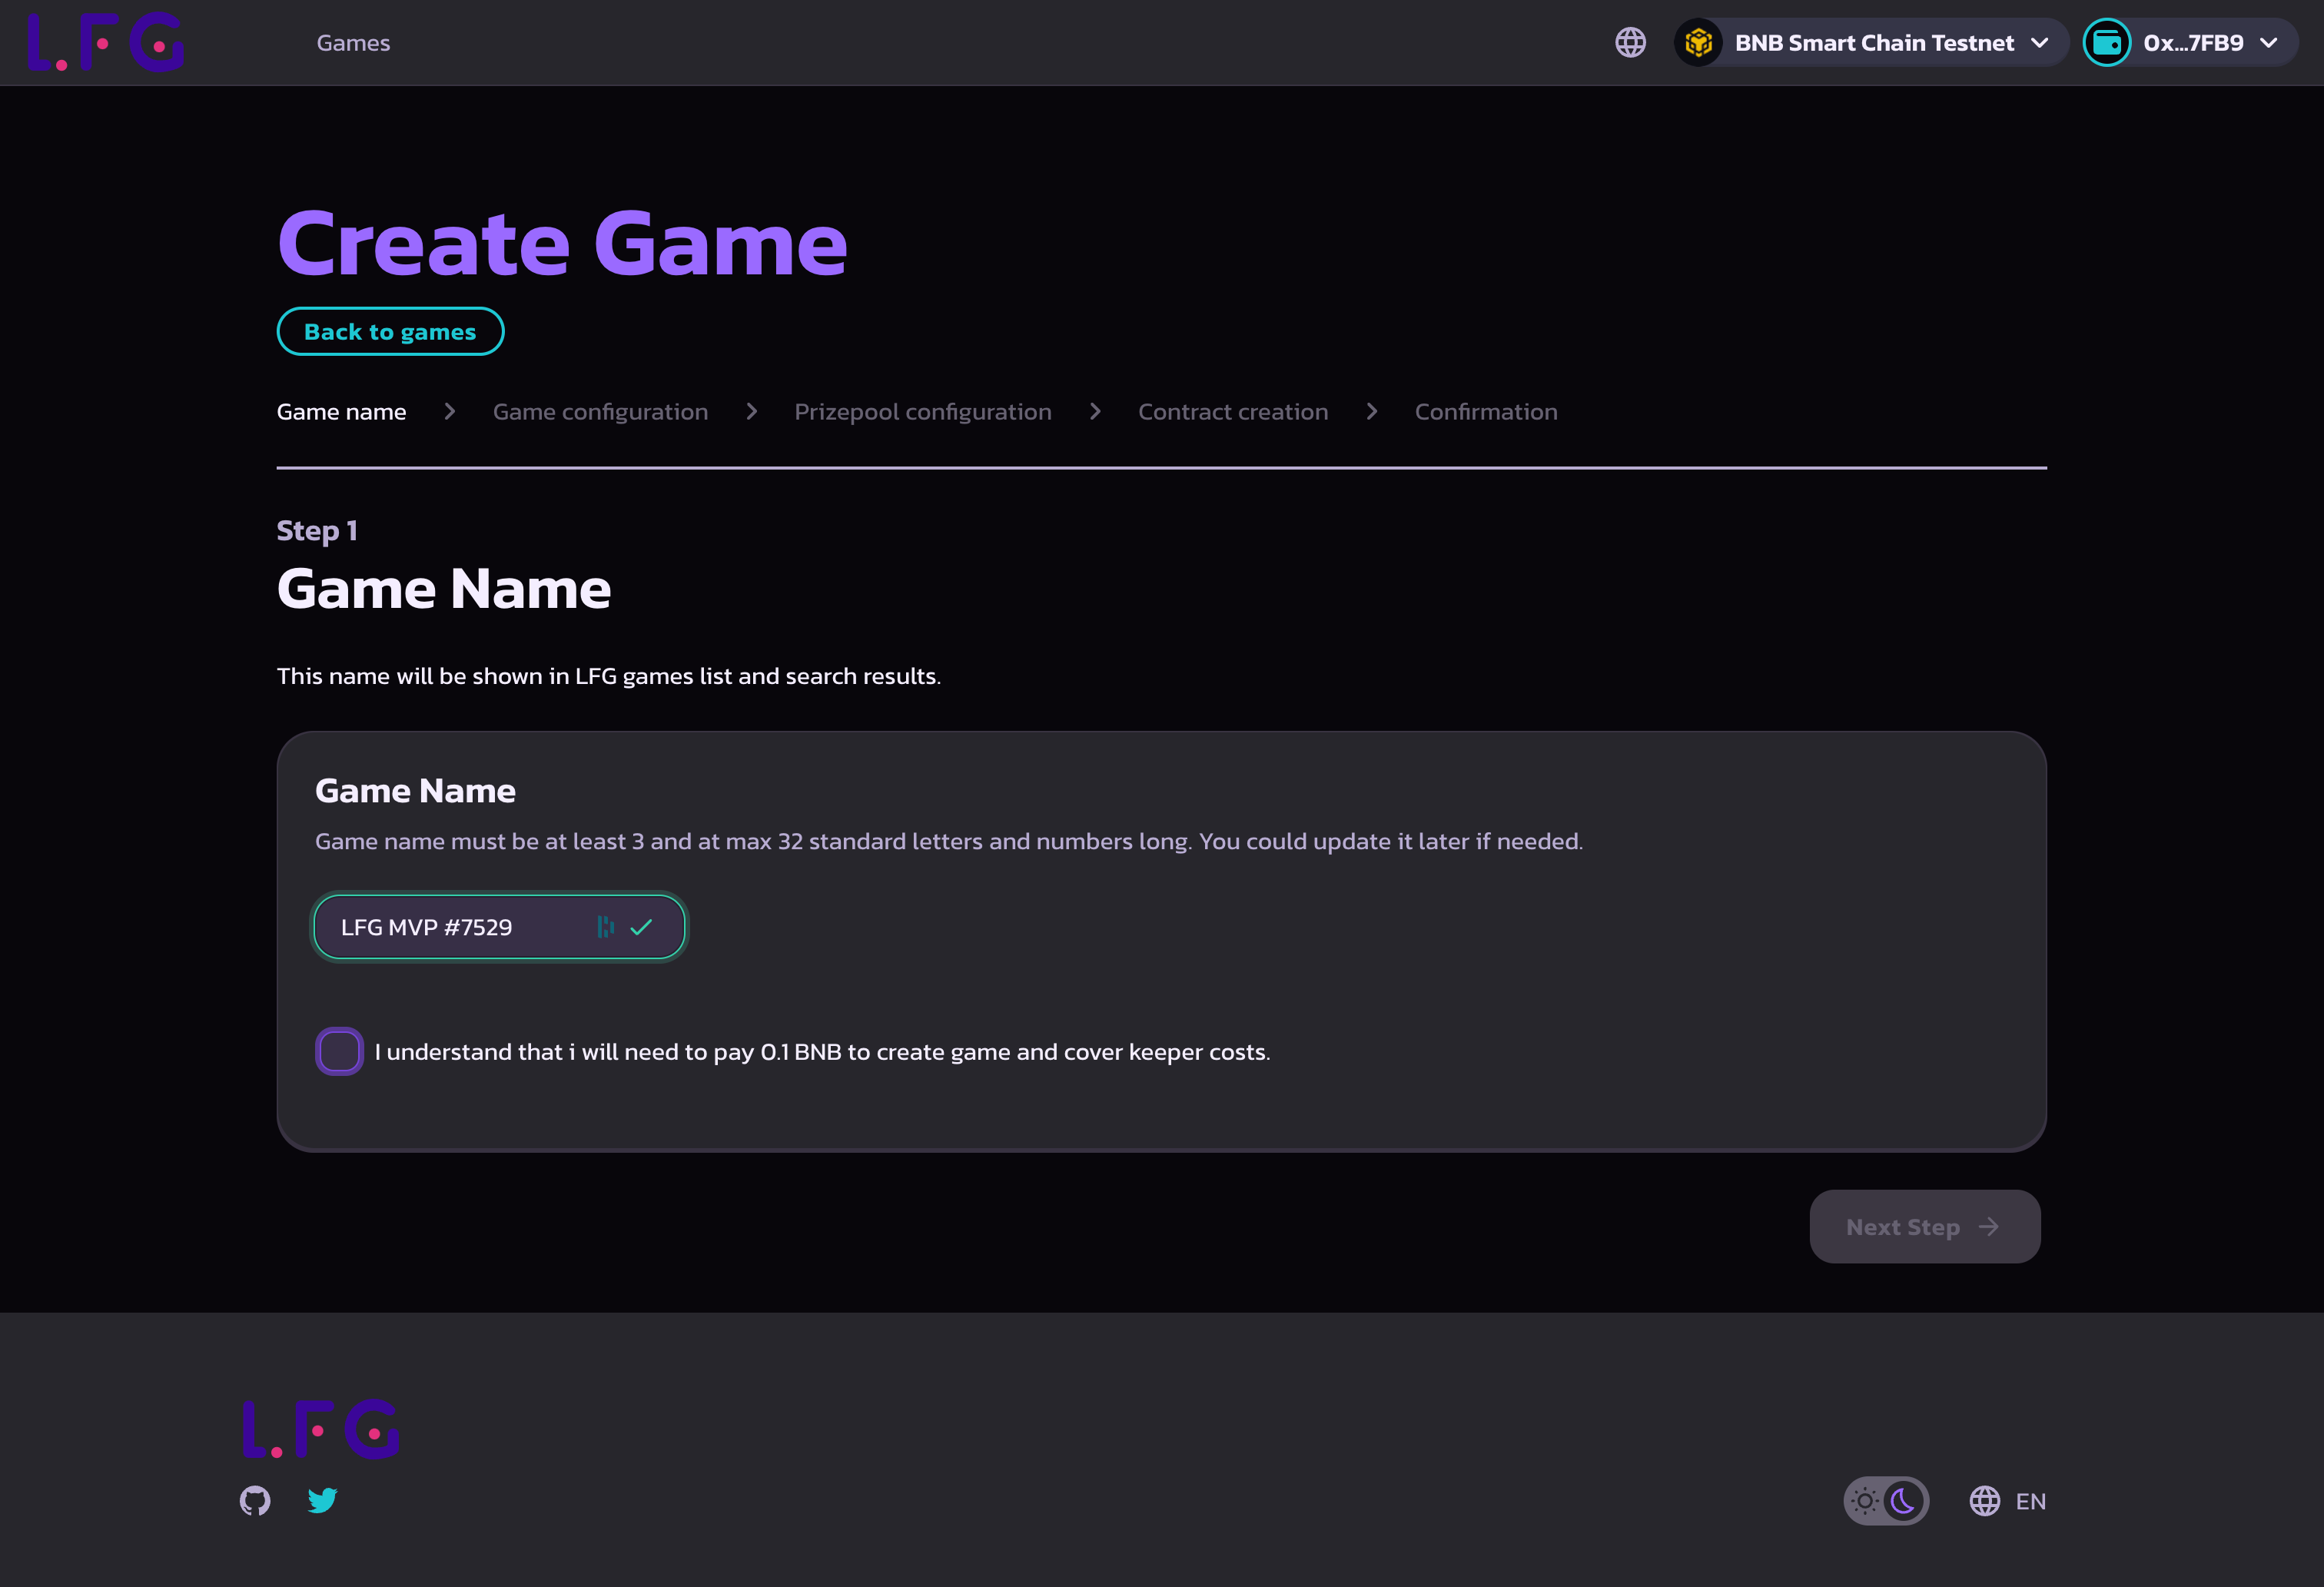
Task: Click the footer LFG logo
Action: click(x=321, y=1428)
